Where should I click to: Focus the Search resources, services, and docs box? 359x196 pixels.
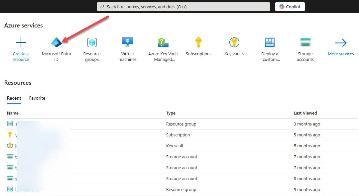point(183,7)
